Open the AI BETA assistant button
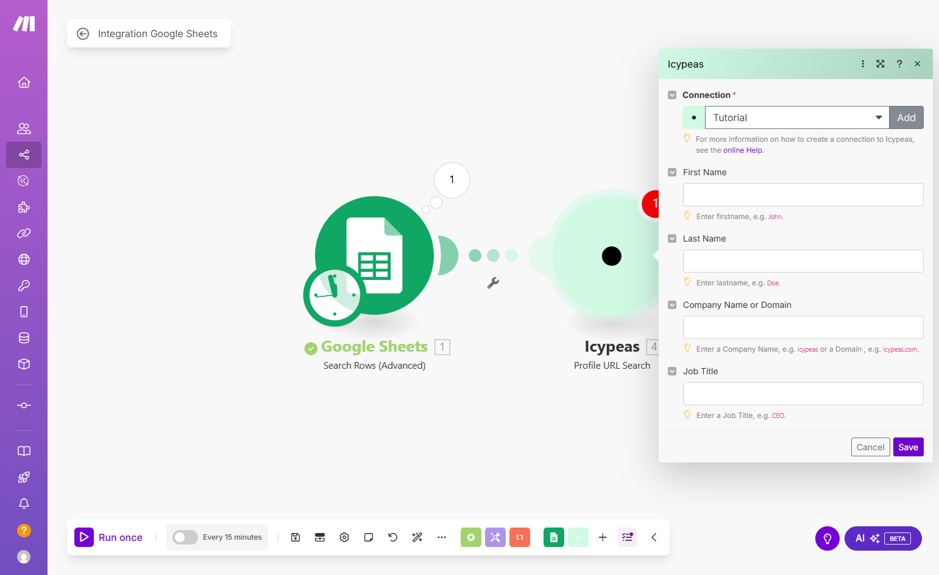Viewport: 939px width, 575px height. (x=883, y=538)
